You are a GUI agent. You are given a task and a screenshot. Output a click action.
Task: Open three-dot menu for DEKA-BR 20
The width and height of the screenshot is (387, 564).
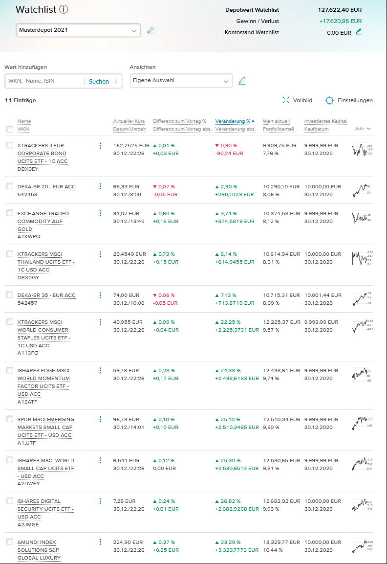[x=100, y=186]
